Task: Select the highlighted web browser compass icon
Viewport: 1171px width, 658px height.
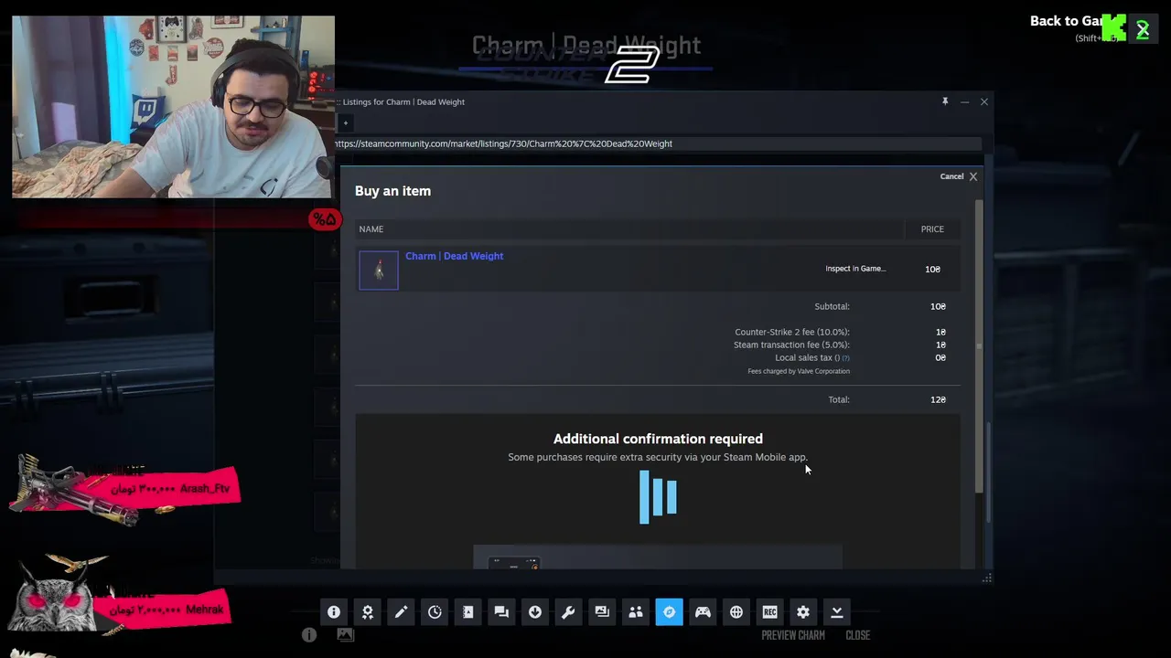Action: pyautogui.click(x=669, y=612)
